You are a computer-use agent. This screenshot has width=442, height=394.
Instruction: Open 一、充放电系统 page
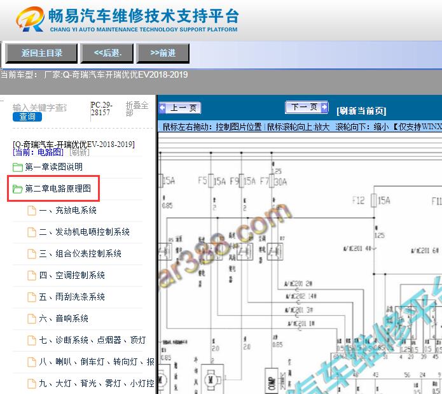click(x=67, y=210)
